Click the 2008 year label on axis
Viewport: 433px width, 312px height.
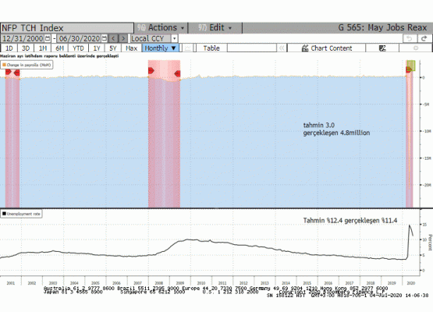[159, 283]
